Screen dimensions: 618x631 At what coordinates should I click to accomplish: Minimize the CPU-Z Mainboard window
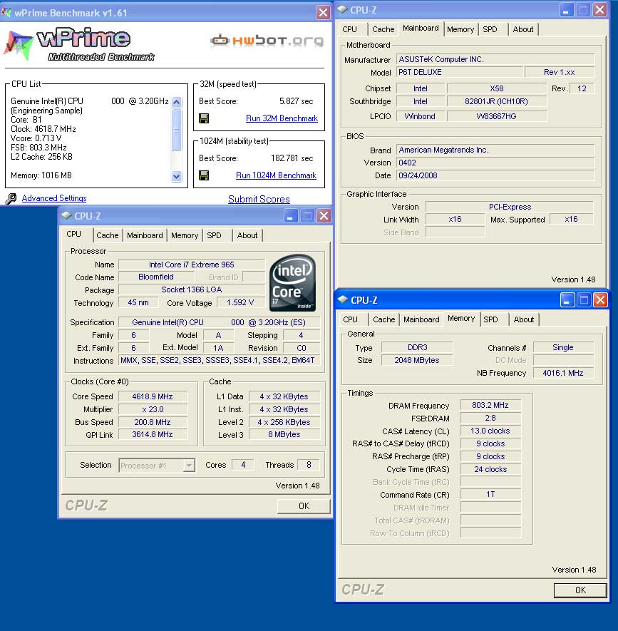(566, 10)
